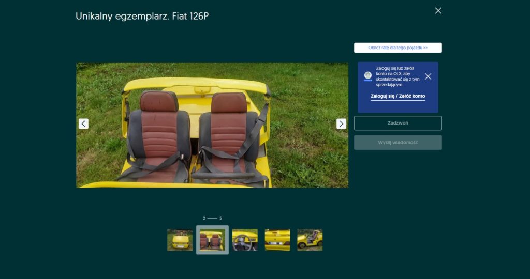
Task: Click the main car seats photo
Action: pos(212,125)
